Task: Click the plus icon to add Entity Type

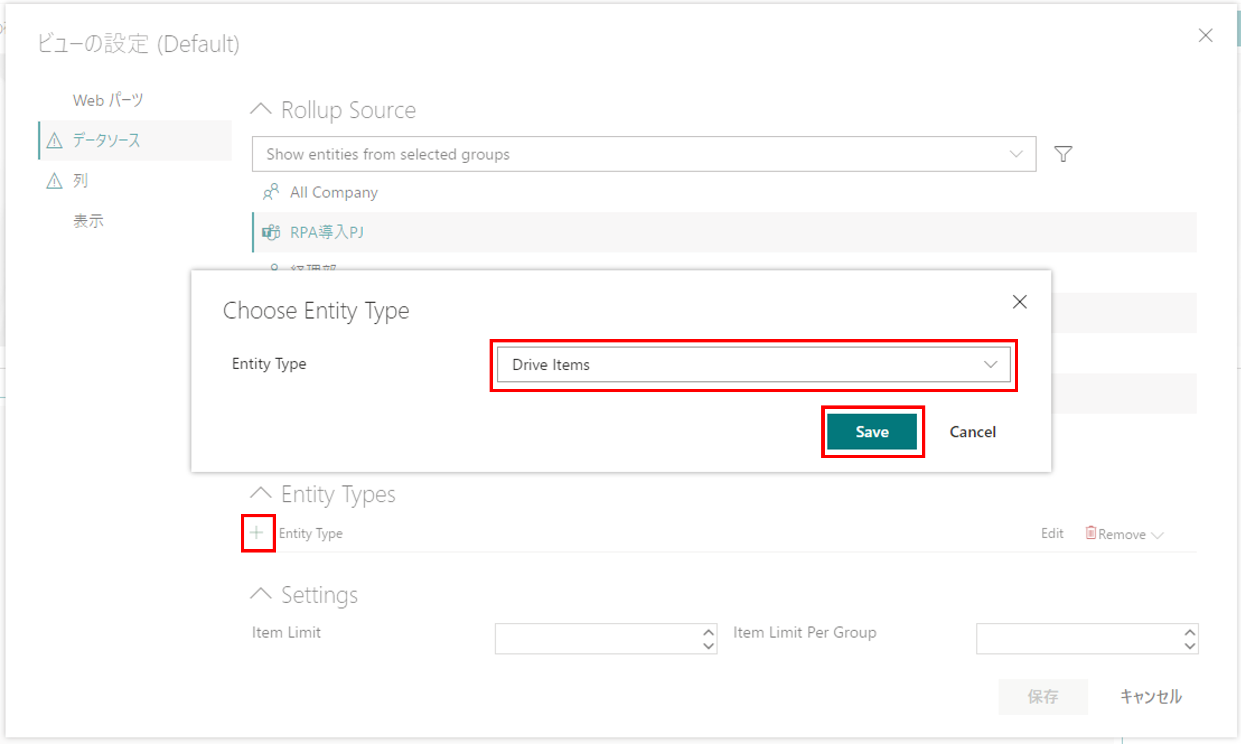Action: tap(257, 532)
